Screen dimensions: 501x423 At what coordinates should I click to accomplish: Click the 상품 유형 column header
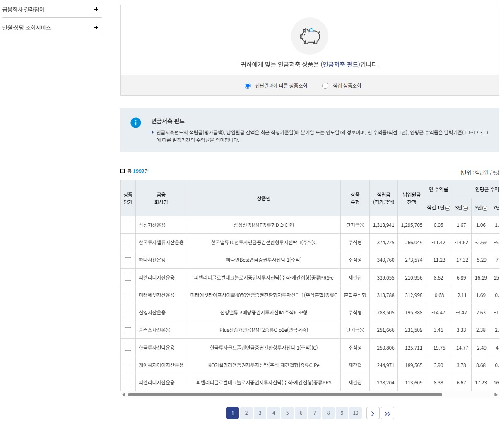[x=355, y=198]
